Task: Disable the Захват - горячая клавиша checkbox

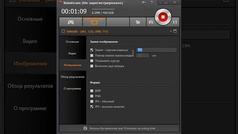Action: pyautogui.click(x=92, y=50)
